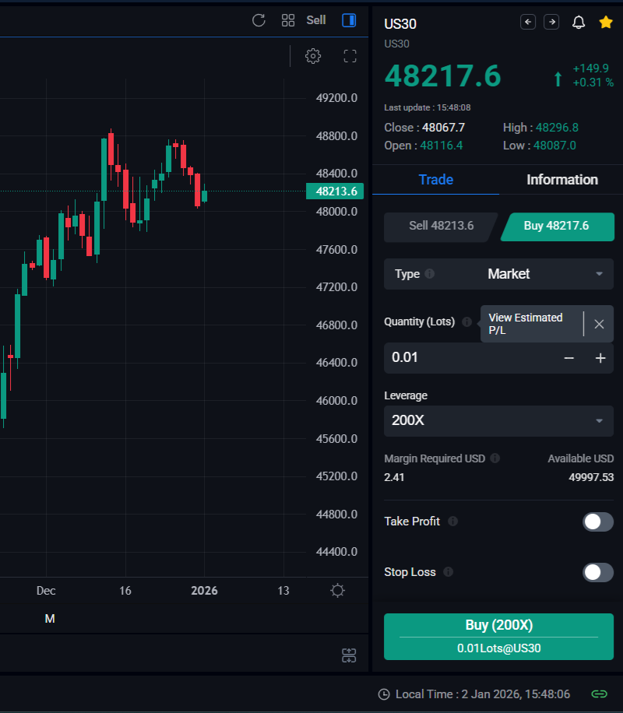Switch to the Information tab
The image size is (623, 713).
[562, 180]
